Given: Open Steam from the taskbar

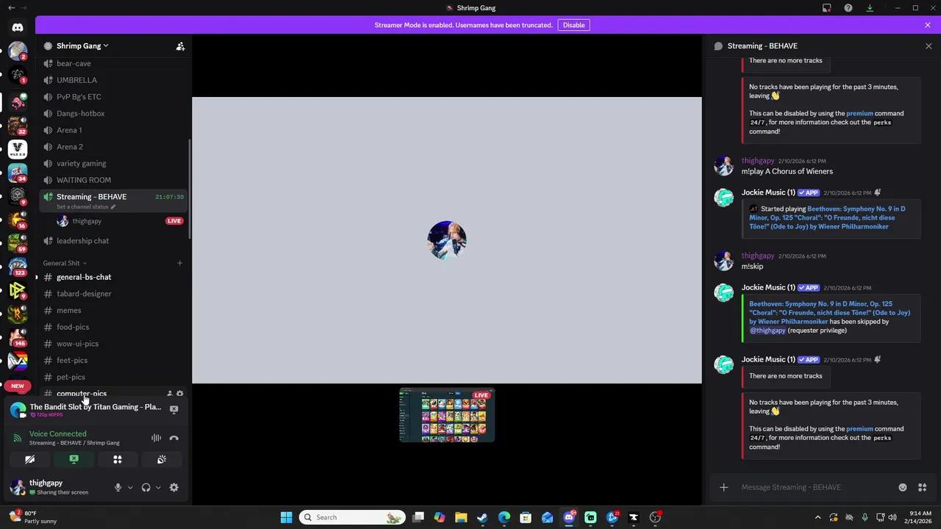Looking at the screenshot, I should pyautogui.click(x=482, y=517).
